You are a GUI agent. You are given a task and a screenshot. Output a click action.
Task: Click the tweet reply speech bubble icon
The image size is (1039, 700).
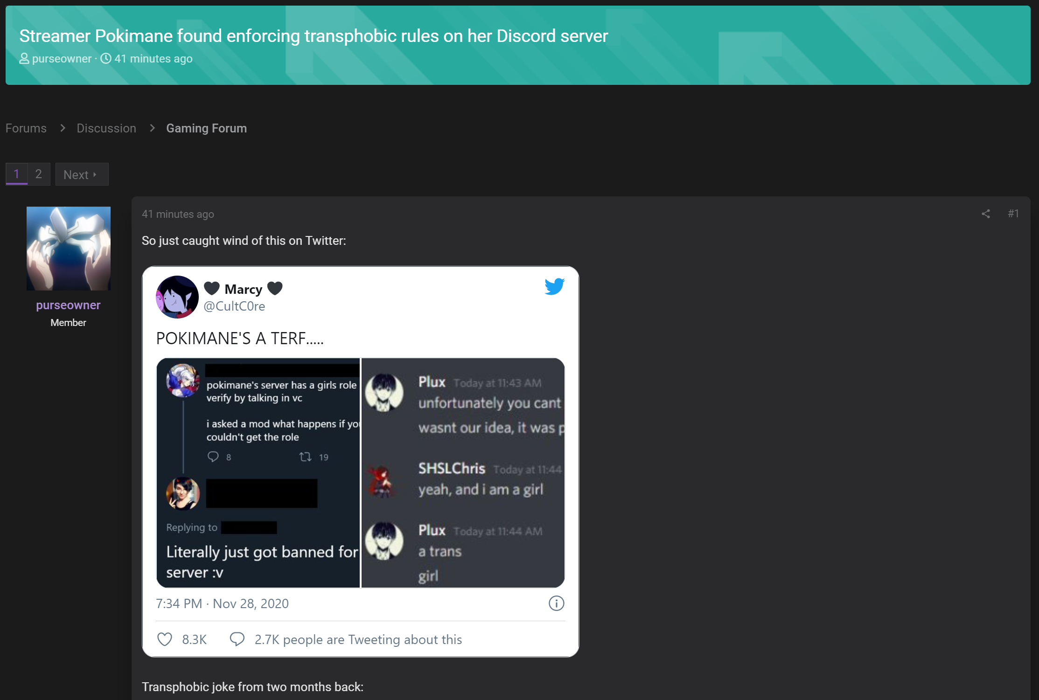point(237,639)
